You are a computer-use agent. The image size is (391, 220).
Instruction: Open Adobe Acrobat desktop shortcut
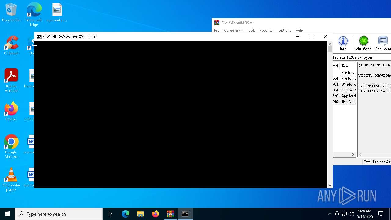(11, 81)
